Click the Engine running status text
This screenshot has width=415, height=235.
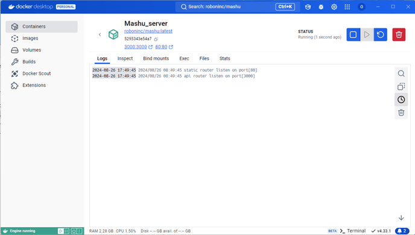tap(22, 231)
